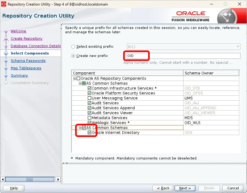Toggle first AS Common Schemas group checkbox
This screenshot has width=247, height=193.
pyautogui.click(x=84, y=83)
